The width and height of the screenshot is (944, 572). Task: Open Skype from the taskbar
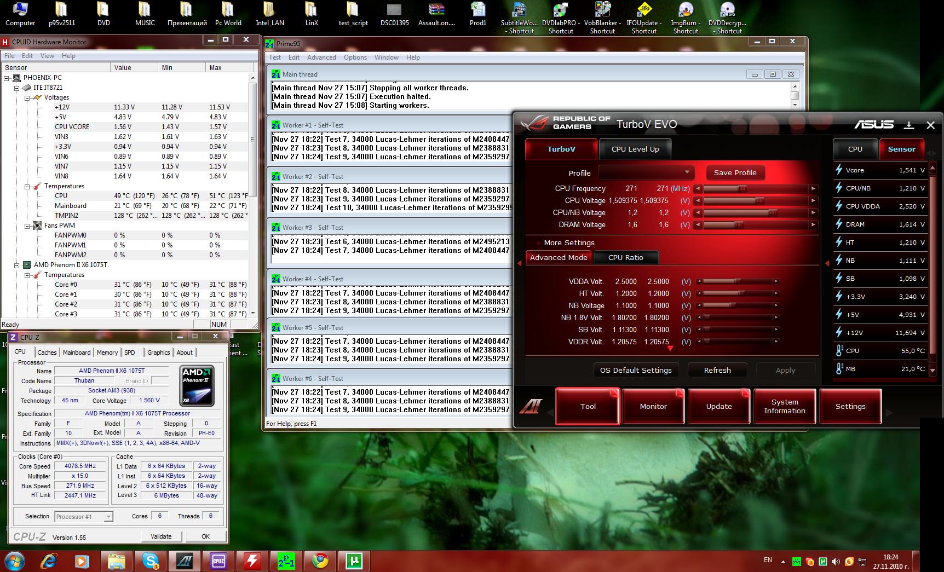150,561
